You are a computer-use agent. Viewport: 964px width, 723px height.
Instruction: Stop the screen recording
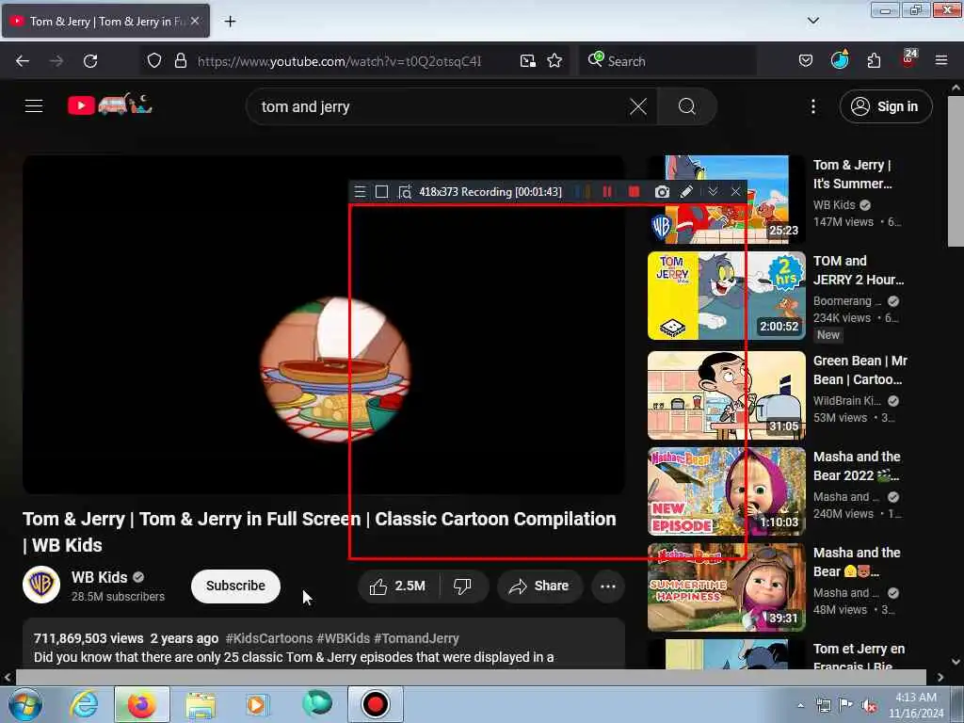634,192
